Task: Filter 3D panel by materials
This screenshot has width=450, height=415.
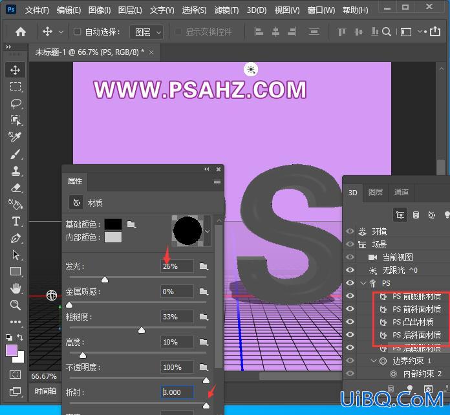Action: coord(432,215)
